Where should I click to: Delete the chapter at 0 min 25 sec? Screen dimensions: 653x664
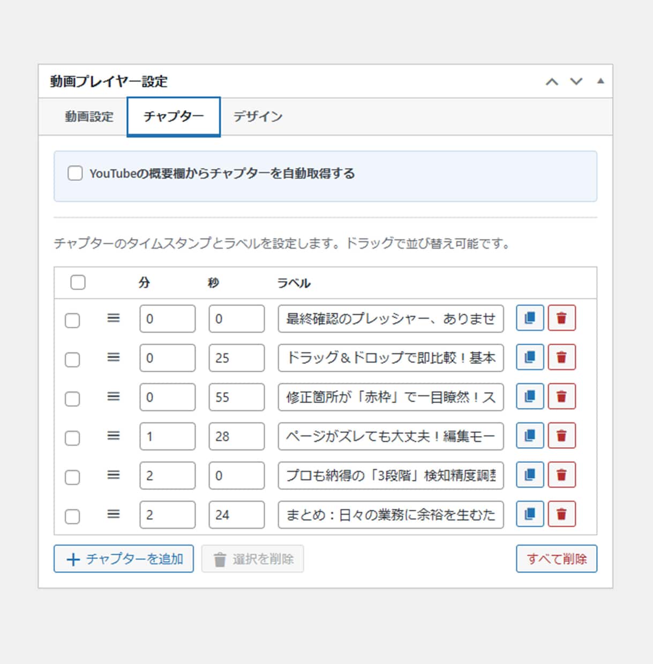[561, 357]
